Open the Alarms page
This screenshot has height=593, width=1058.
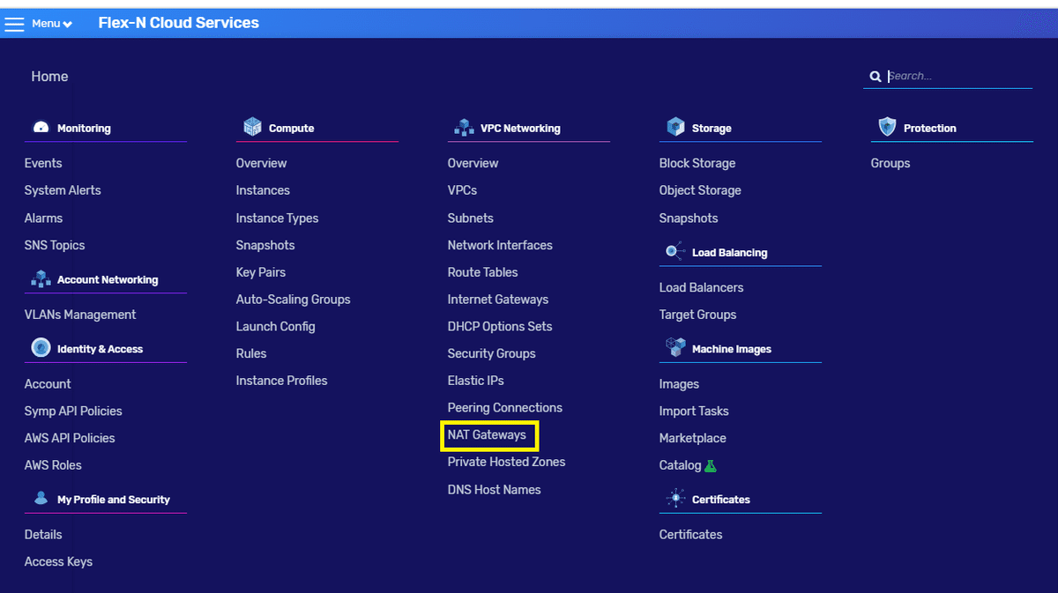(x=43, y=218)
